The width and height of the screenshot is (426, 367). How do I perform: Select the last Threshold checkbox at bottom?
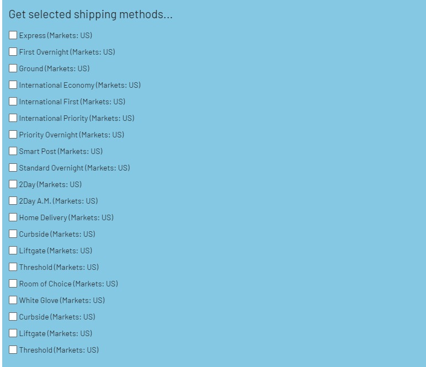(13, 350)
